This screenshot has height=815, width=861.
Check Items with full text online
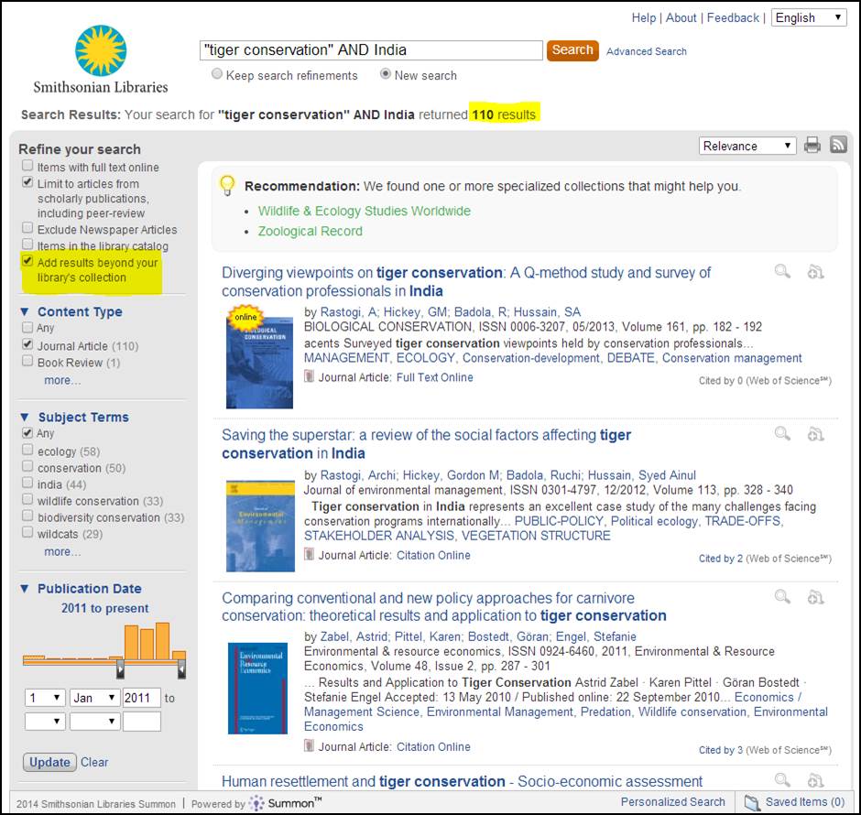(x=27, y=165)
